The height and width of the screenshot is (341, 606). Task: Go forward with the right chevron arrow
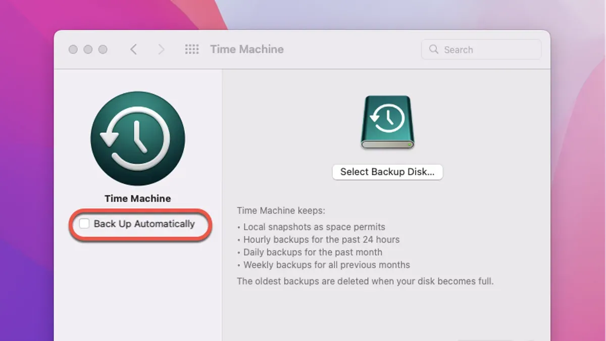[161, 50]
